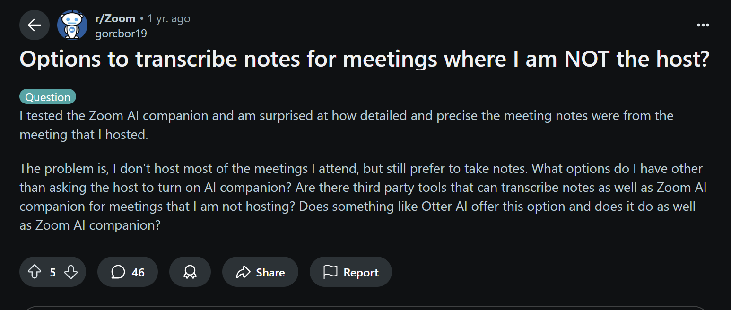Click the paragraph starting "I tested the Zoom"

[346, 125]
